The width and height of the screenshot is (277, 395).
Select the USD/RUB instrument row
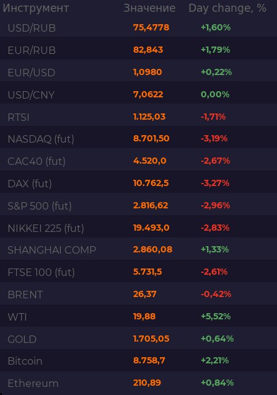coord(139,27)
